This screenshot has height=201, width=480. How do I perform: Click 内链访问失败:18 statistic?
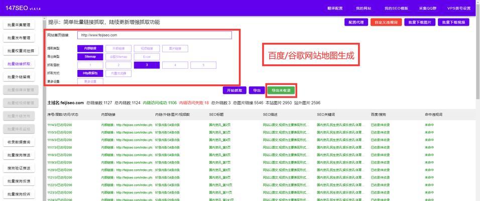coord(194,103)
